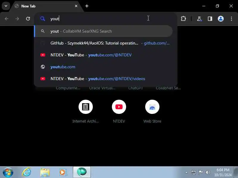Open Action Center flag icon

pos(201,172)
